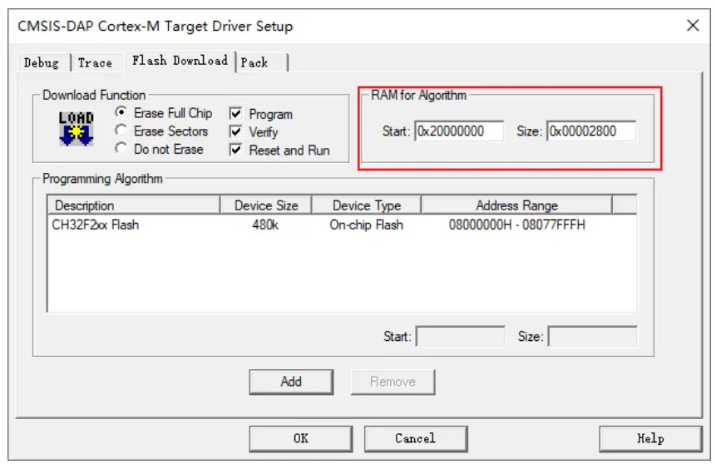Click the RAM Size field 0x00002800
The image size is (716, 464).
click(592, 131)
